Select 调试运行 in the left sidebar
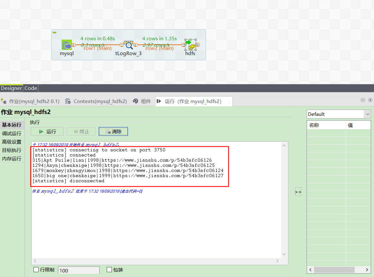Viewport: 374px width, 277px height. [x=12, y=133]
